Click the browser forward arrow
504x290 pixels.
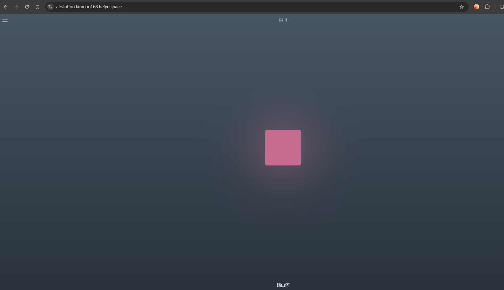click(x=16, y=7)
